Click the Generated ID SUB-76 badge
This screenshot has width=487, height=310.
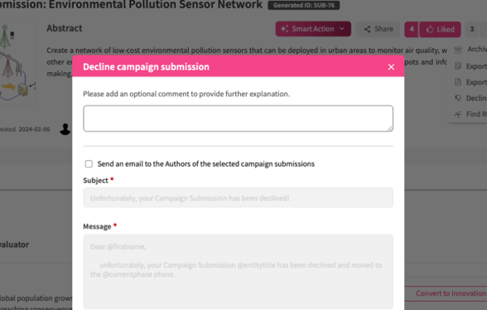click(304, 5)
